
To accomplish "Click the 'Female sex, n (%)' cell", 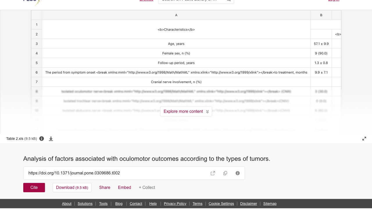I will [x=176, y=53].
